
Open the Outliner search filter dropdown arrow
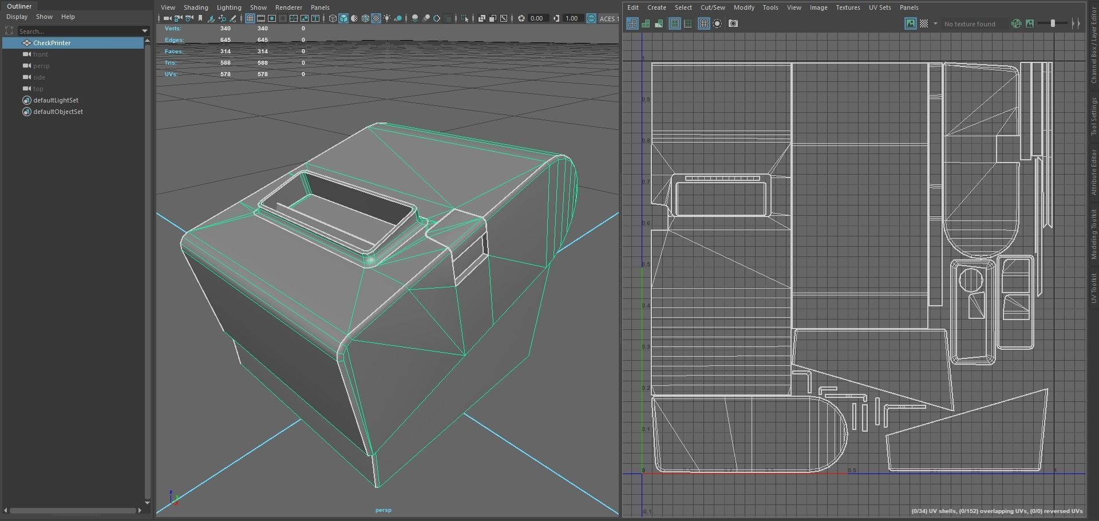(x=144, y=31)
